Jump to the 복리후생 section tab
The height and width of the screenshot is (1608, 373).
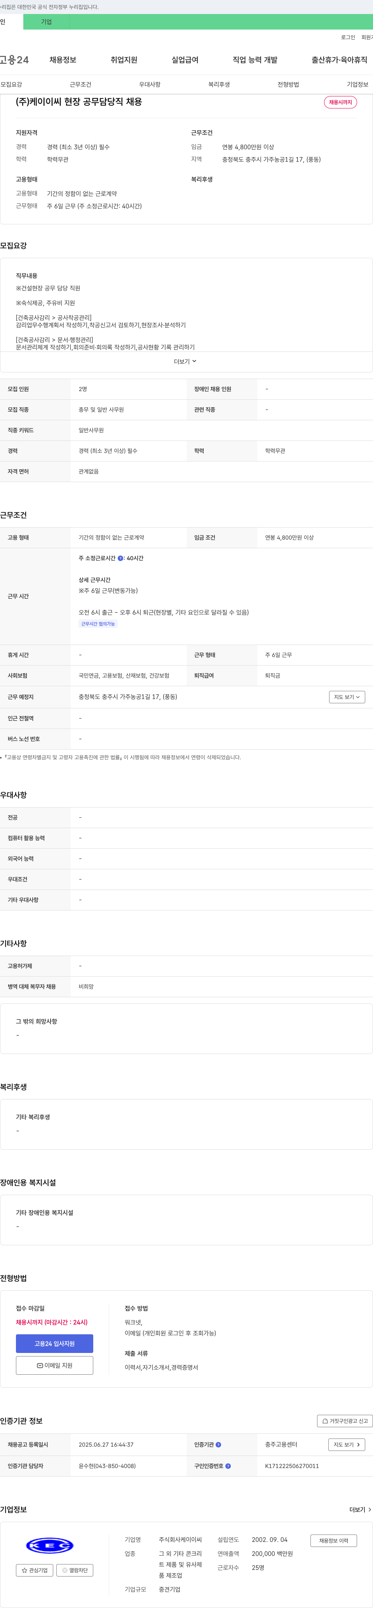219,84
